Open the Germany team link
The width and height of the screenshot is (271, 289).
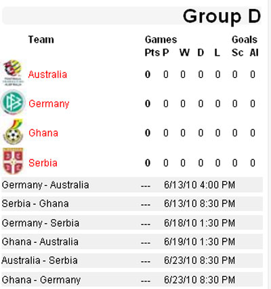coord(49,104)
